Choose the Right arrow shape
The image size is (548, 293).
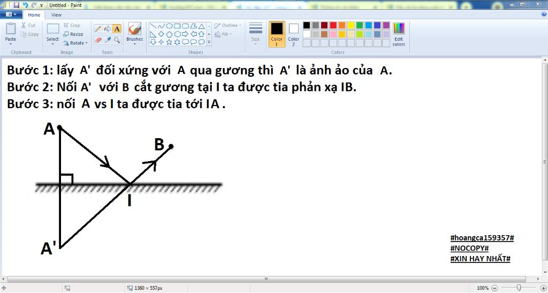[185, 34]
